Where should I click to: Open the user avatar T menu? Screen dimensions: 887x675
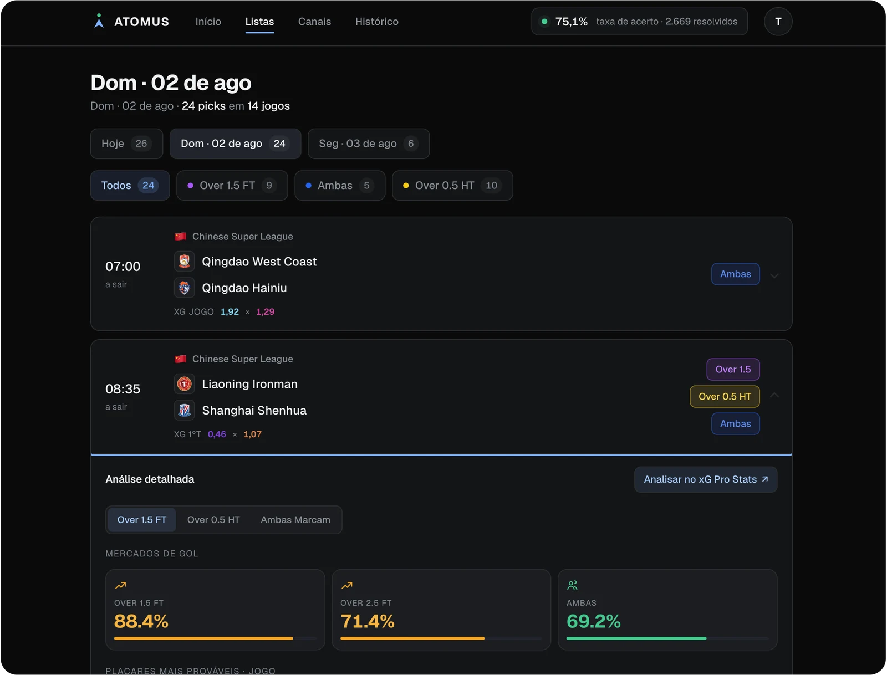778,22
